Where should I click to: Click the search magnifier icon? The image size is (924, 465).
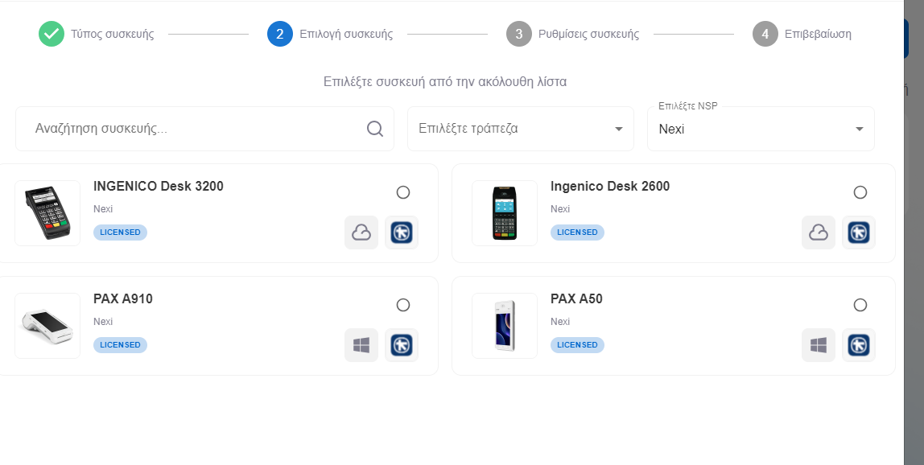click(x=375, y=129)
